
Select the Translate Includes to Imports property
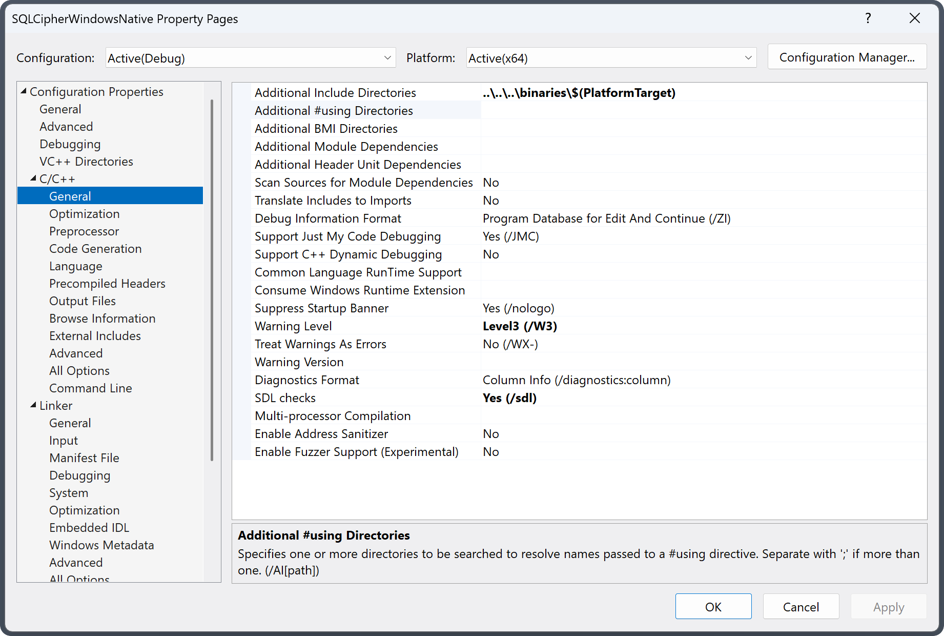pos(333,201)
